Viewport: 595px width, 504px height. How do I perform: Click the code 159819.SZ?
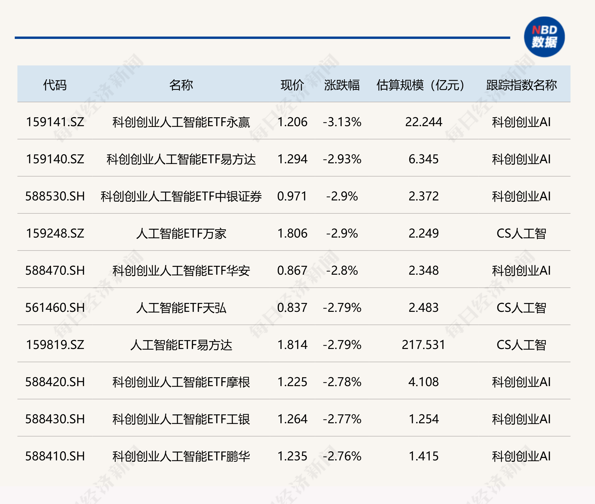tap(55, 345)
